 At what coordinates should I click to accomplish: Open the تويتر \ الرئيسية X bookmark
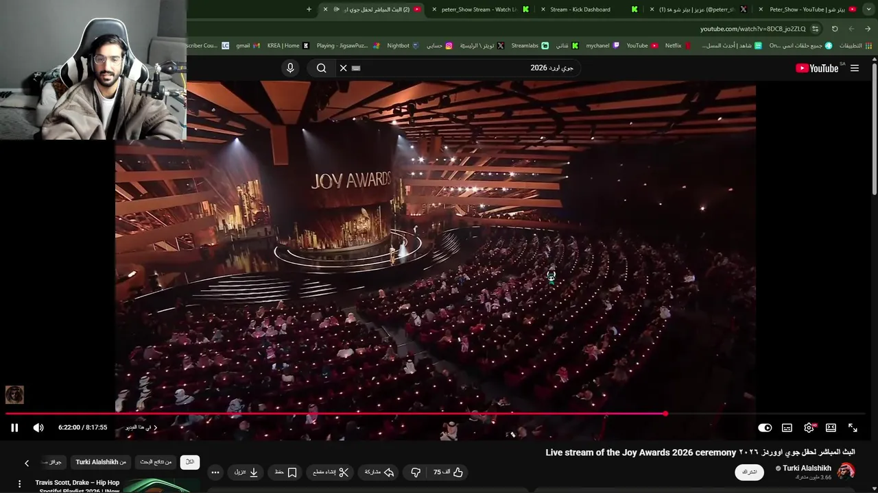pos(482,45)
